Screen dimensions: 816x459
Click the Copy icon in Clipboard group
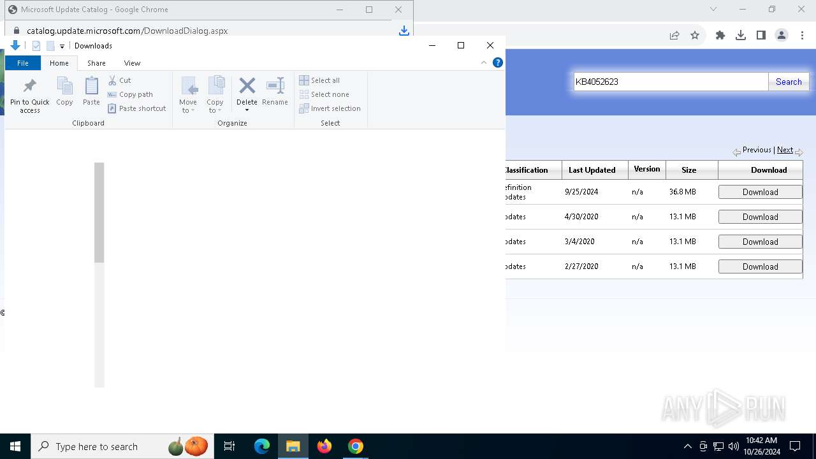[64, 91]
